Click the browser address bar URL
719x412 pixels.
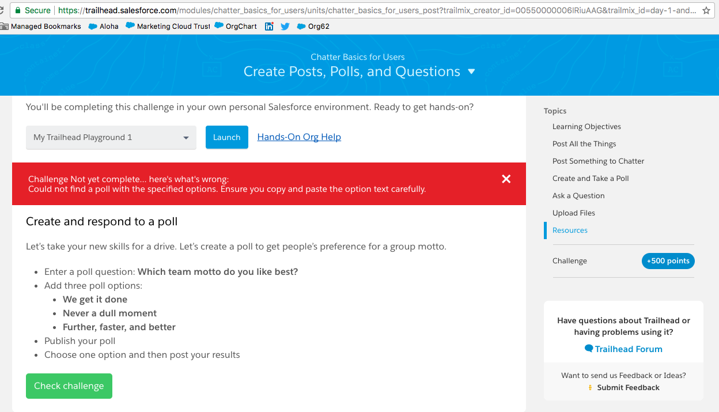[374, 10]
